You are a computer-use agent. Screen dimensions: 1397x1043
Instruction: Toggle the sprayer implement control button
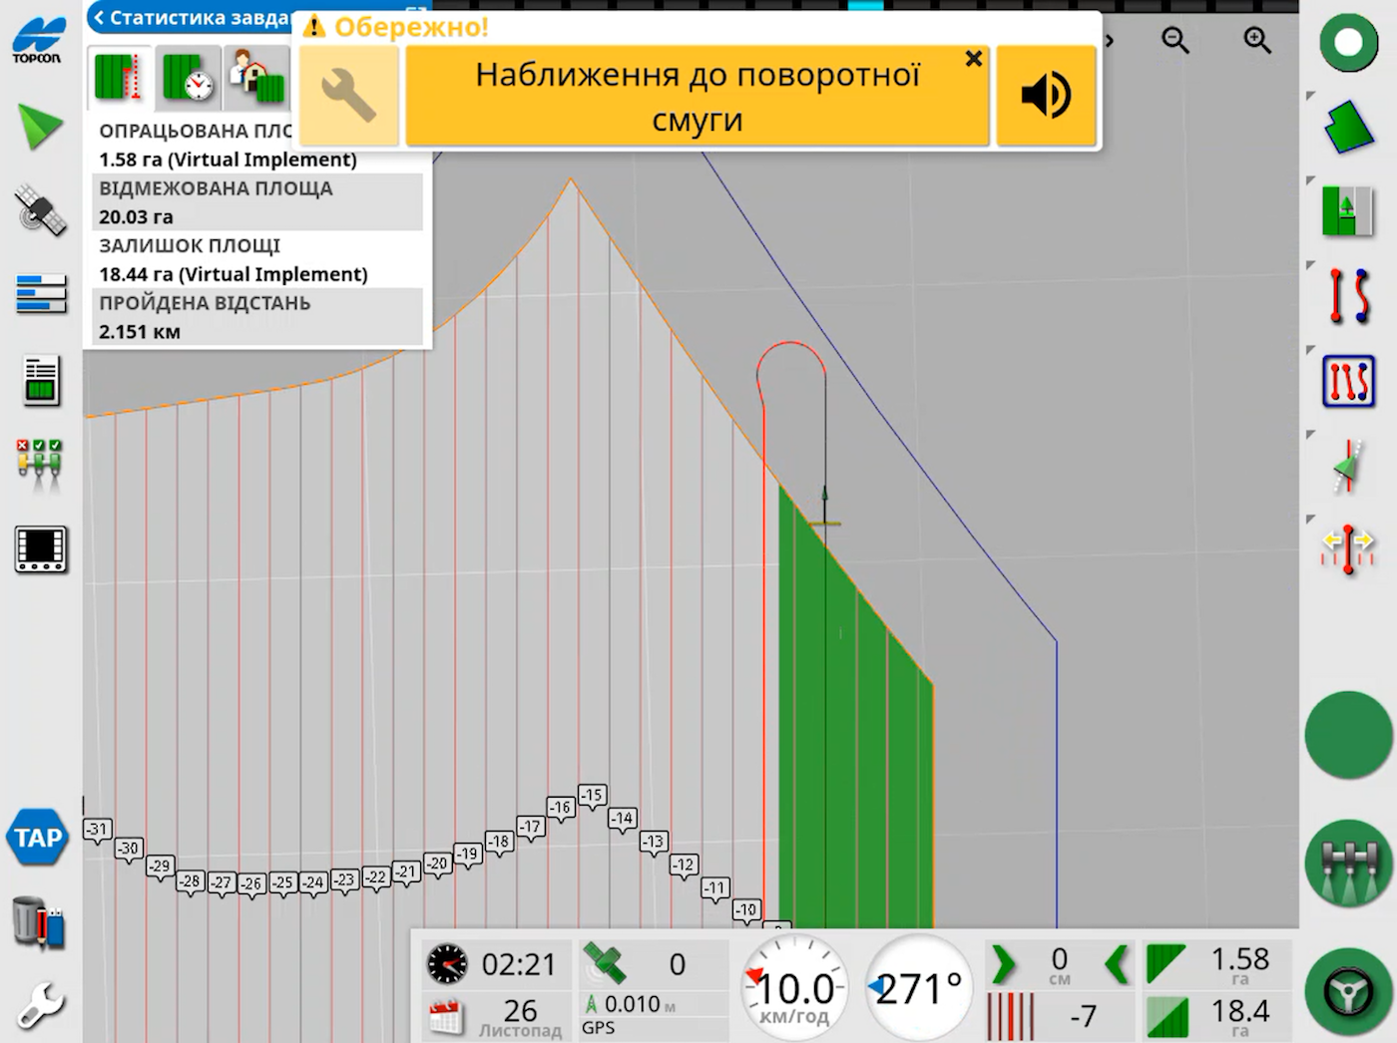(x=1348, y=864)
